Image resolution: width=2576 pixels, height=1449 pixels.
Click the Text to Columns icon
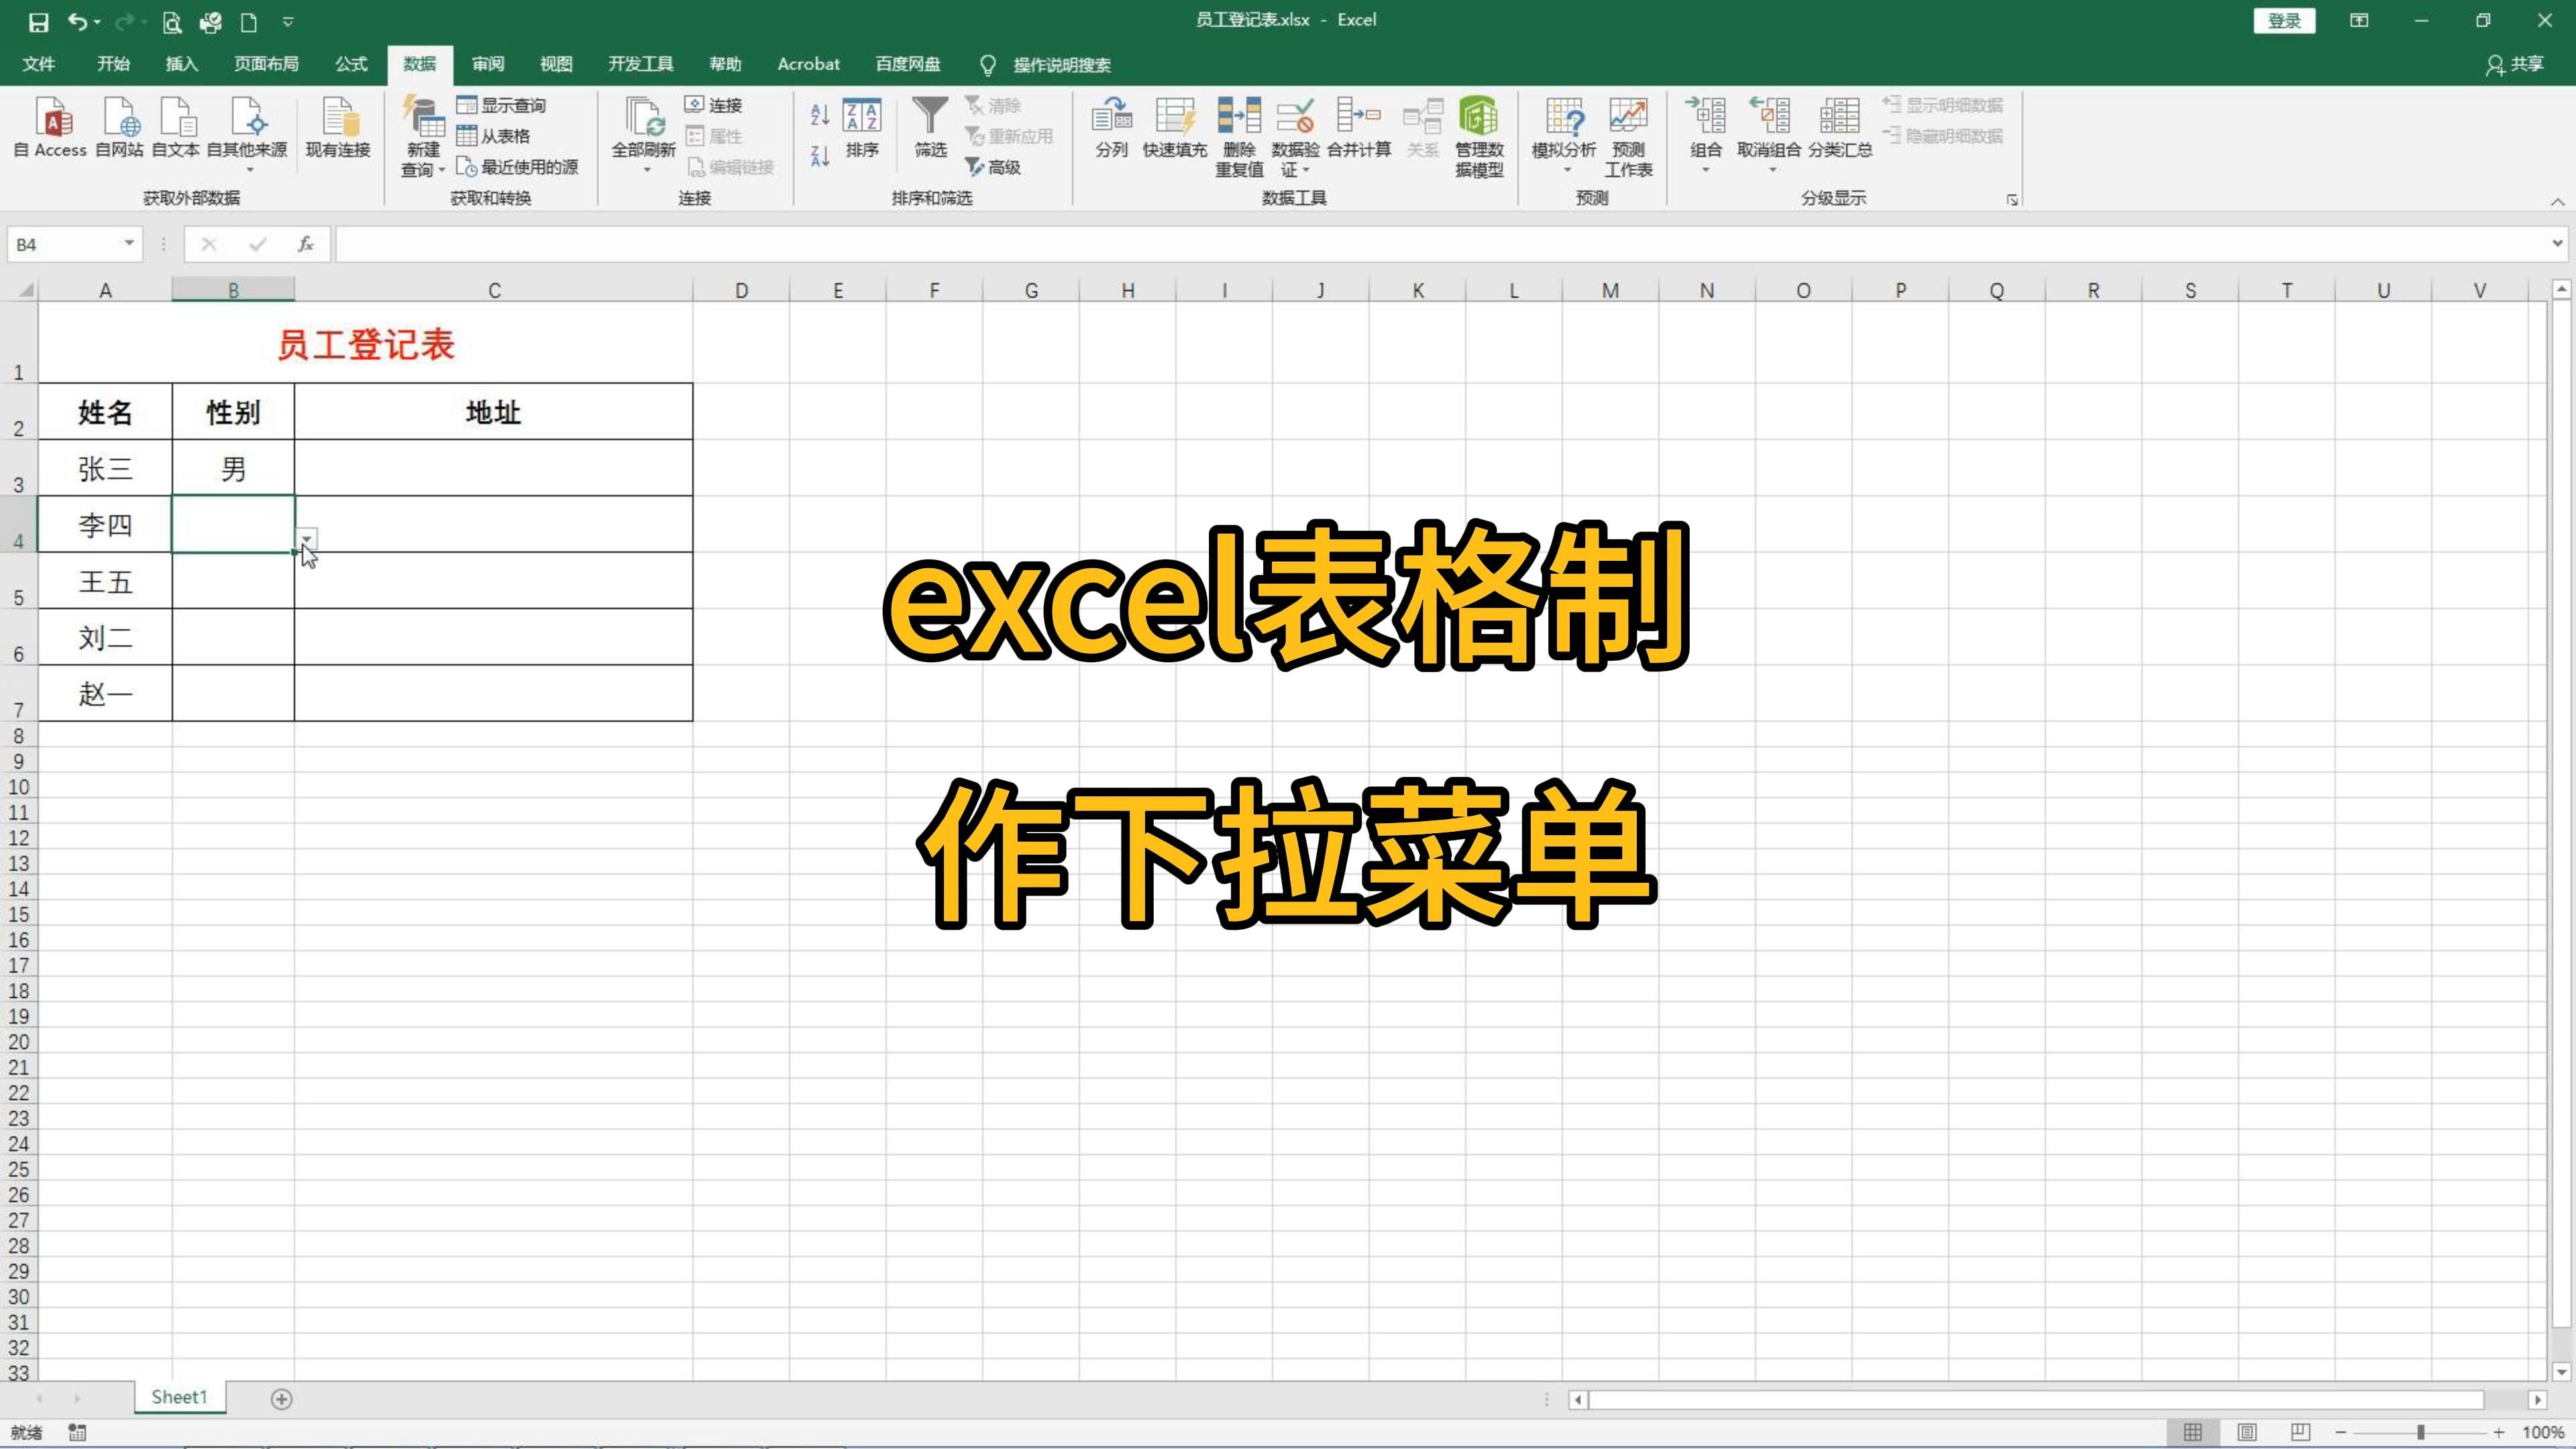point(1111,118)
